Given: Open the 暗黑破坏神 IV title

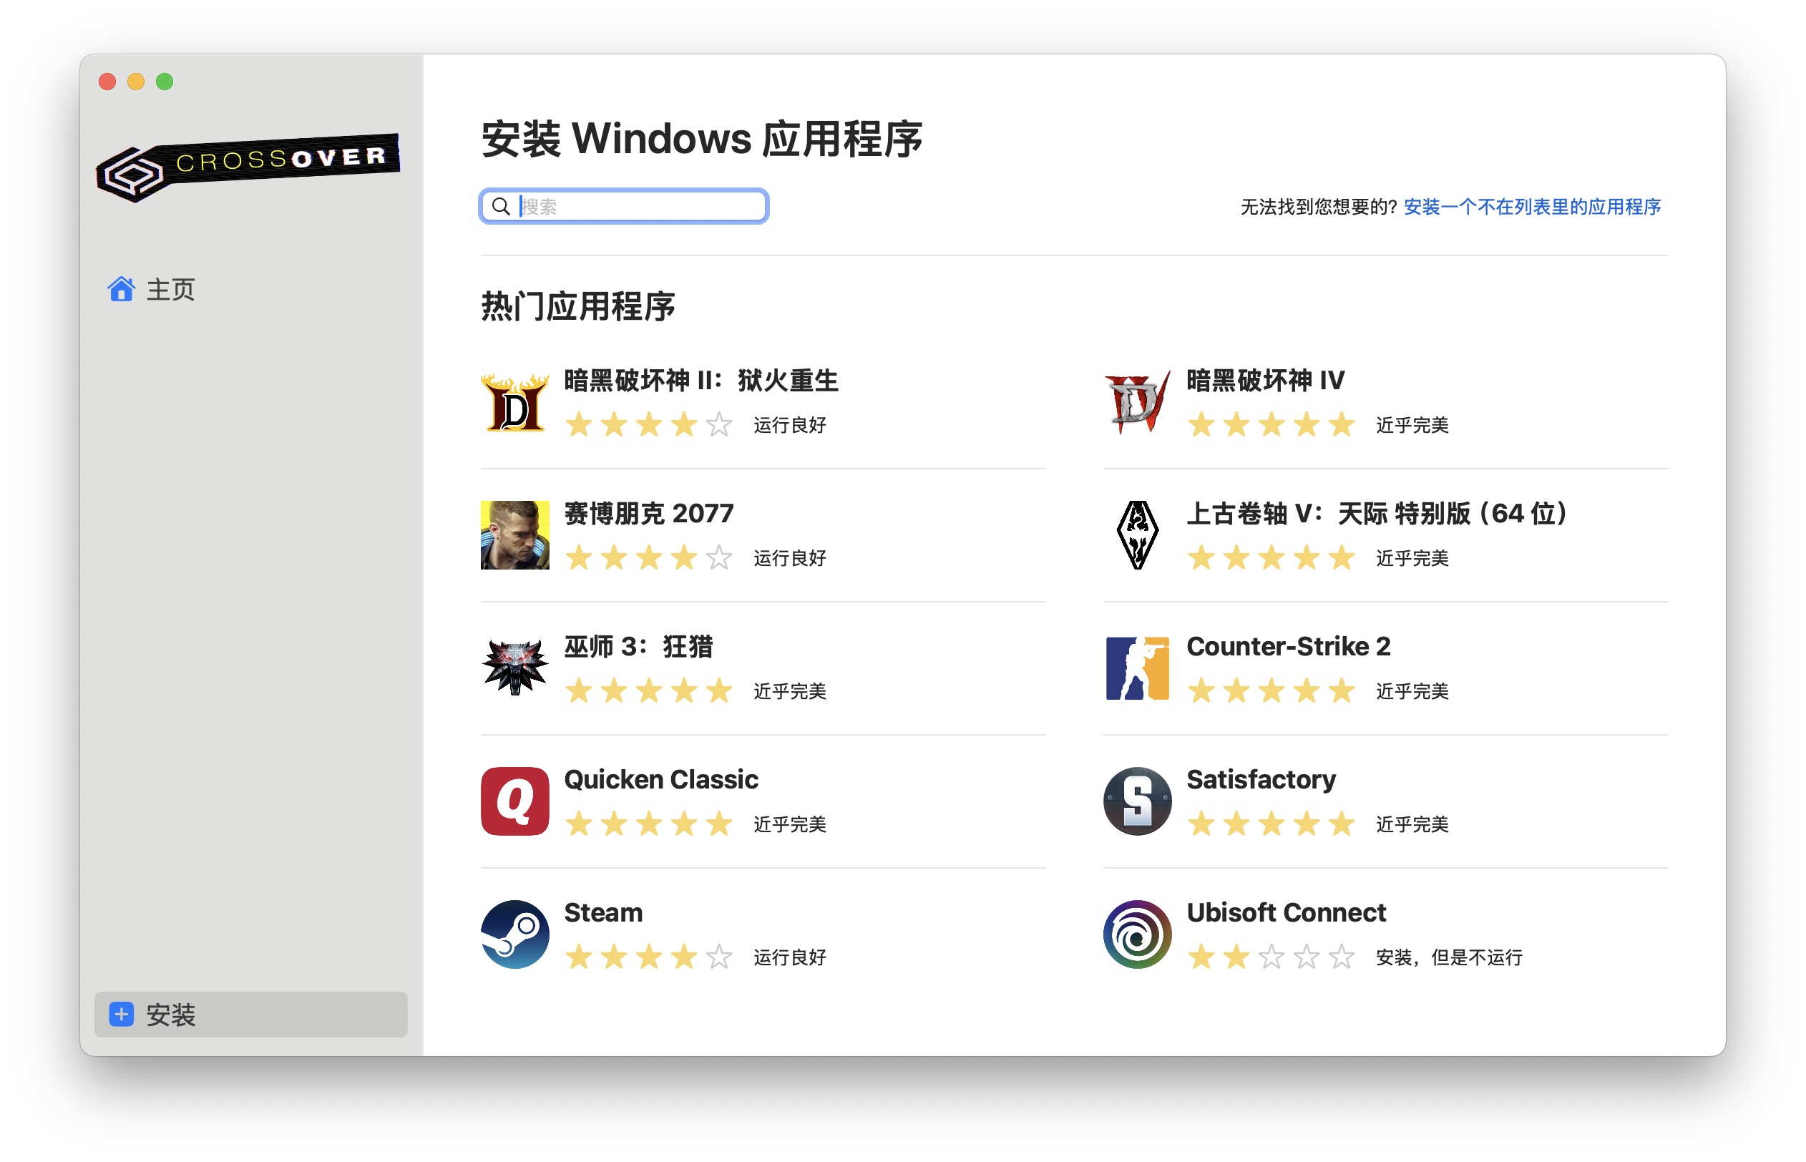Looking at the screenshot, I should [1265, 380].
